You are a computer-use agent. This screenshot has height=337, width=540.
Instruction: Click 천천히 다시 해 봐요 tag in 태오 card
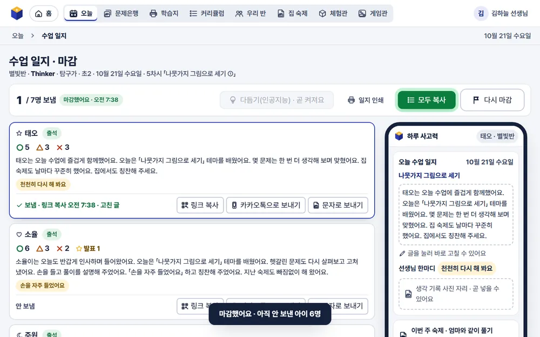(x=43, y=184)
